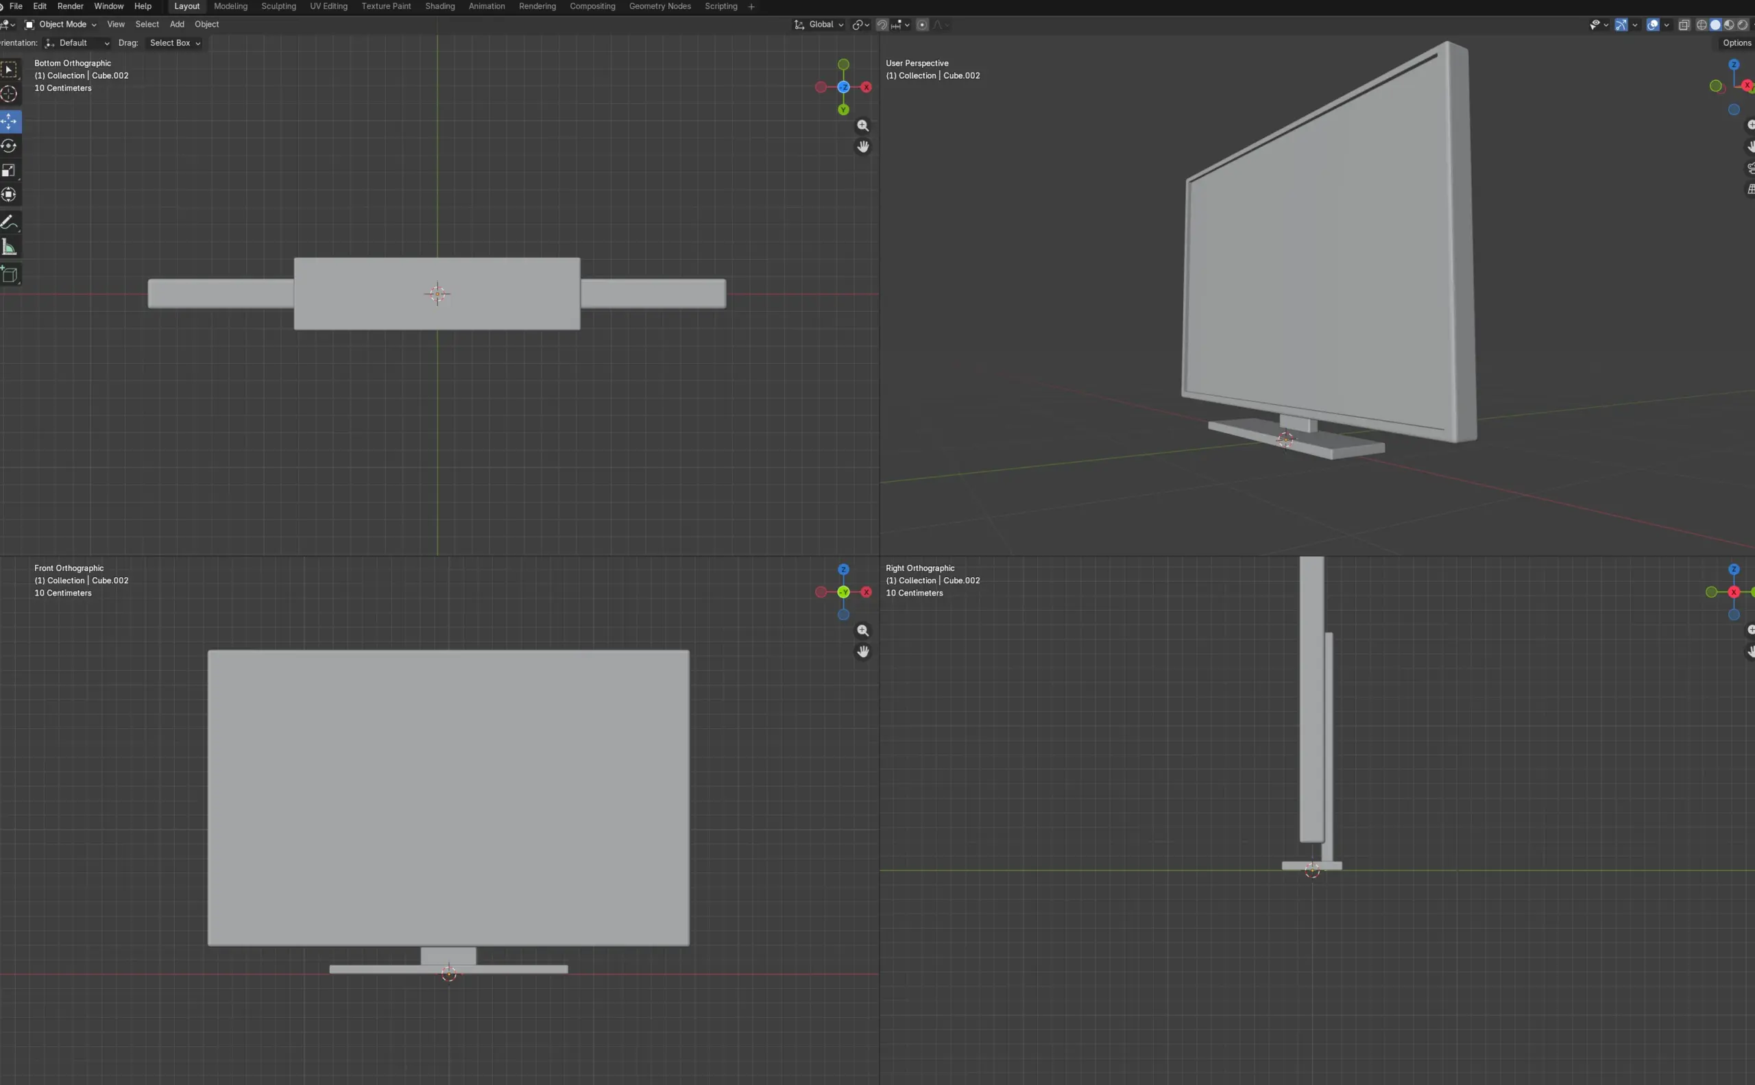Select the Measure tool
The width and height of the screenshot is (1755, 1085).
coord(10,247)
